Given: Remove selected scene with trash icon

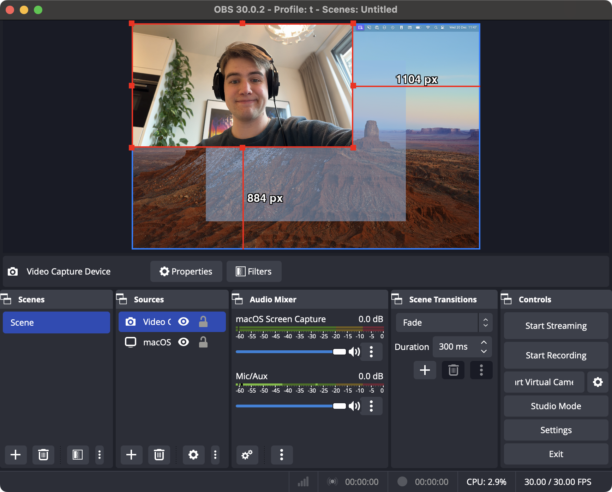Looking at the screenshot, I should tap(43, 455).
